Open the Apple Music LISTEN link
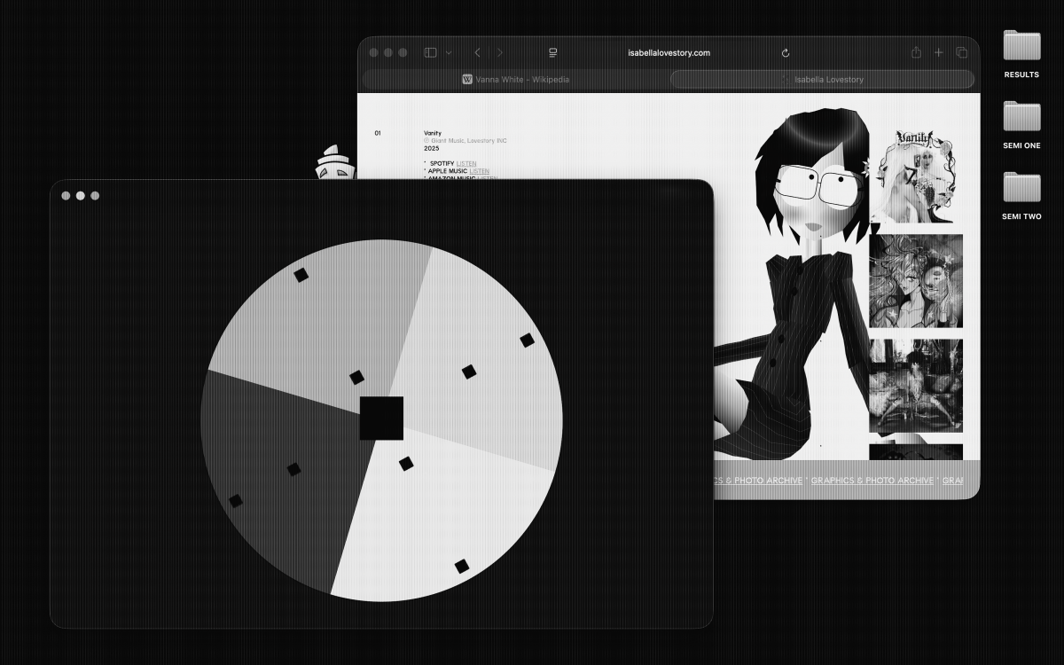Viewport: 1064px width, 665px height. [479, 171]
